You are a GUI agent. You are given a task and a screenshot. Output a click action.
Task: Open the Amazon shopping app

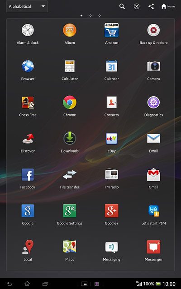pos(112,30)
